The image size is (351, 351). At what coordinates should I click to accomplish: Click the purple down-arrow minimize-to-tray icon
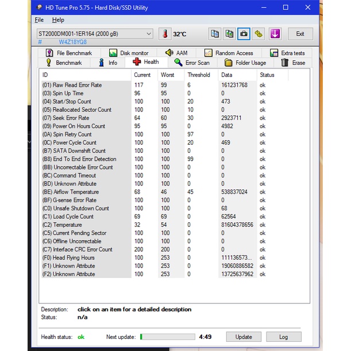[x=275, y=34]
